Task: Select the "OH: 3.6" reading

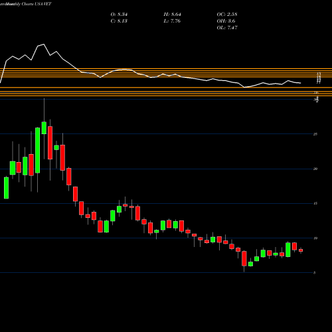Action: tap(226, 21)
